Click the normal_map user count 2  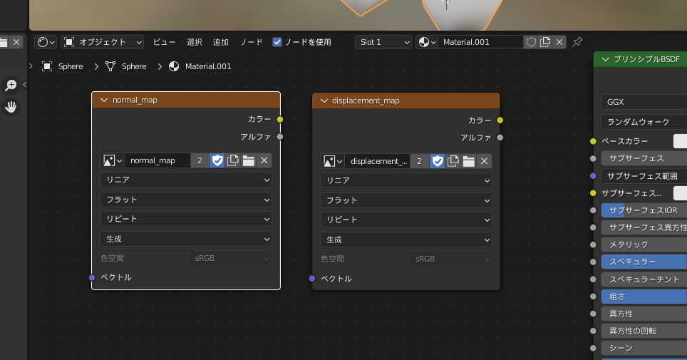pos(200,160)
